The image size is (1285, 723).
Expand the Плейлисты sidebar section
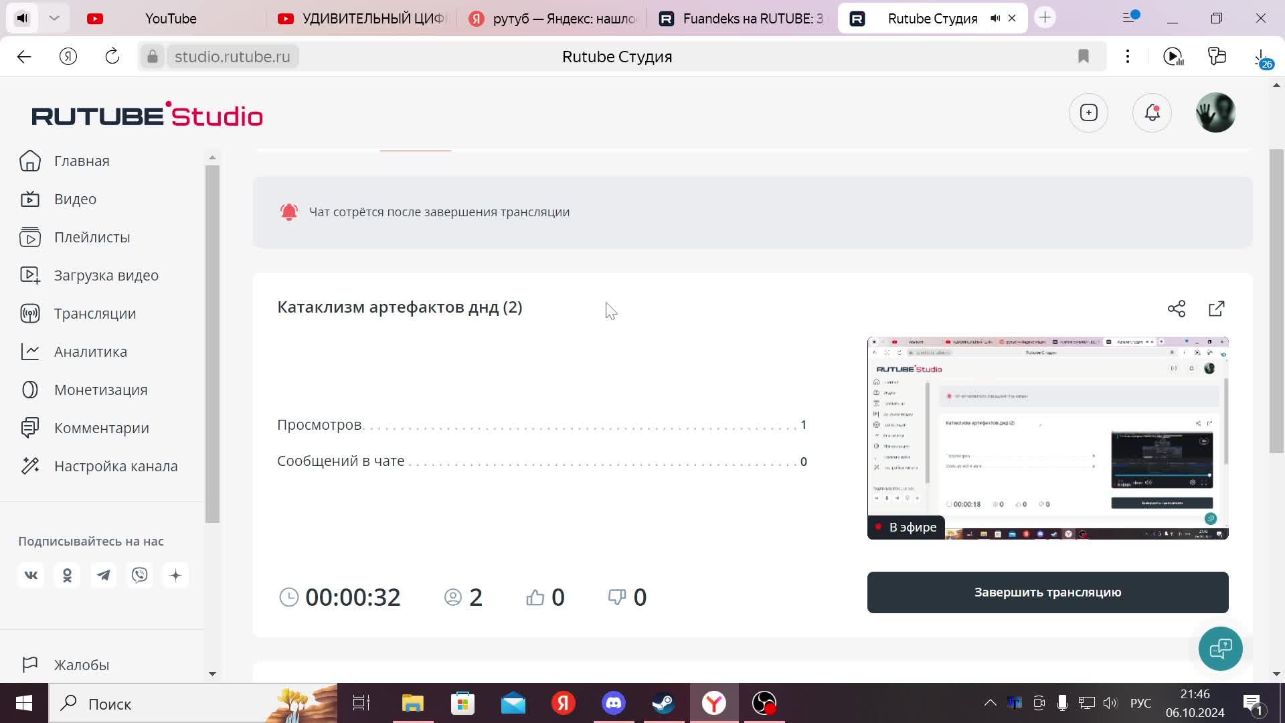click(91, 236)
